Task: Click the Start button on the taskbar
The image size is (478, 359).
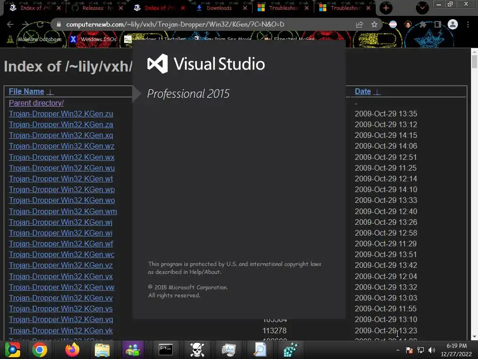Action: [12, 350]
